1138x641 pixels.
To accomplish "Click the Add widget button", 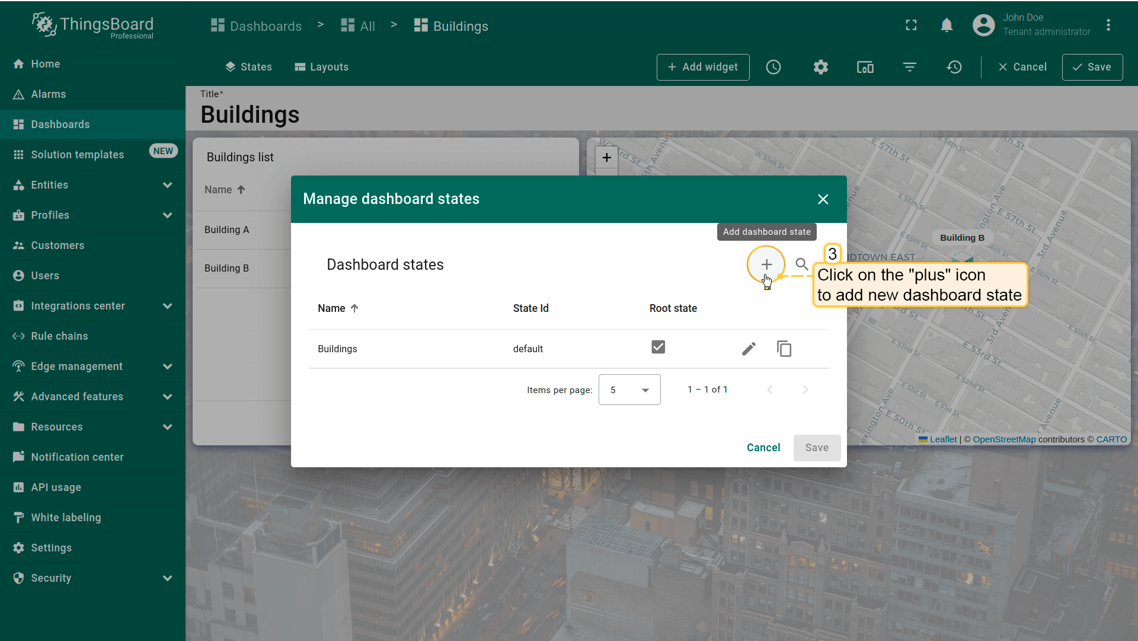I will pos(703,67).
